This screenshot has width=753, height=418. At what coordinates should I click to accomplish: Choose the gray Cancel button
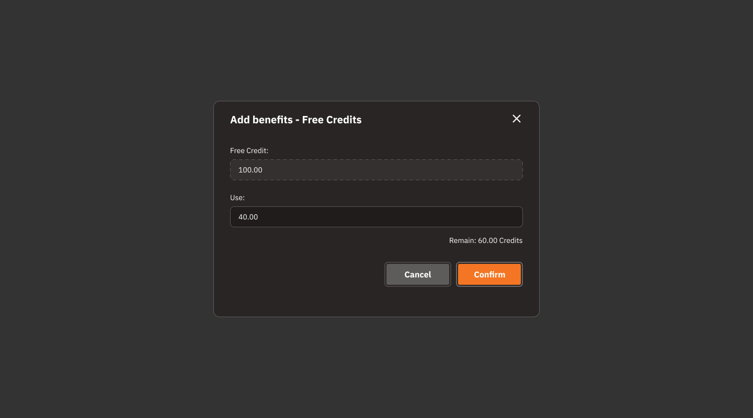[418, 274]
